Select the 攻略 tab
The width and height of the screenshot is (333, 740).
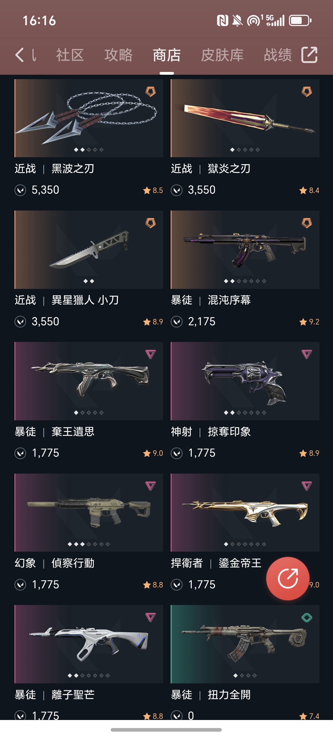(118, 55)
